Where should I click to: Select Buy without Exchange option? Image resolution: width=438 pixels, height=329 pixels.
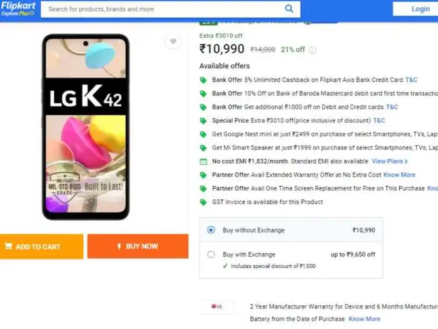point(211,230)
